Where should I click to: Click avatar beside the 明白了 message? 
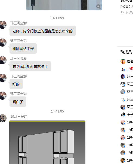[x=3, y=96]
